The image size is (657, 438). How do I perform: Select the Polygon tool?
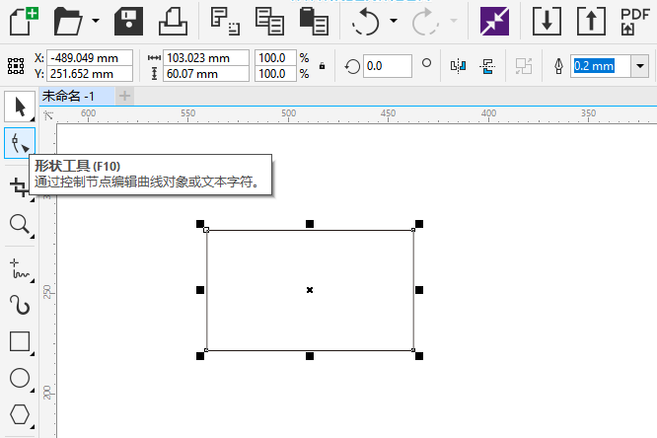point(20,414)
